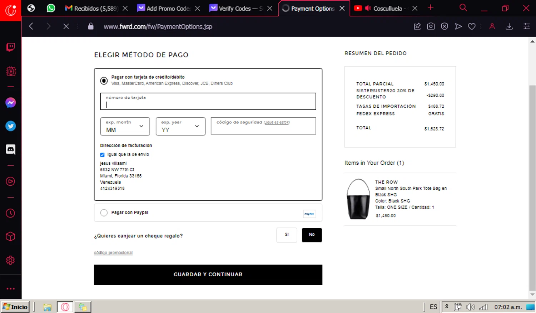Viewport: 536px width, 313px height.
Task: Click the page scrollbar up arrow
Action: coord(532,41)
